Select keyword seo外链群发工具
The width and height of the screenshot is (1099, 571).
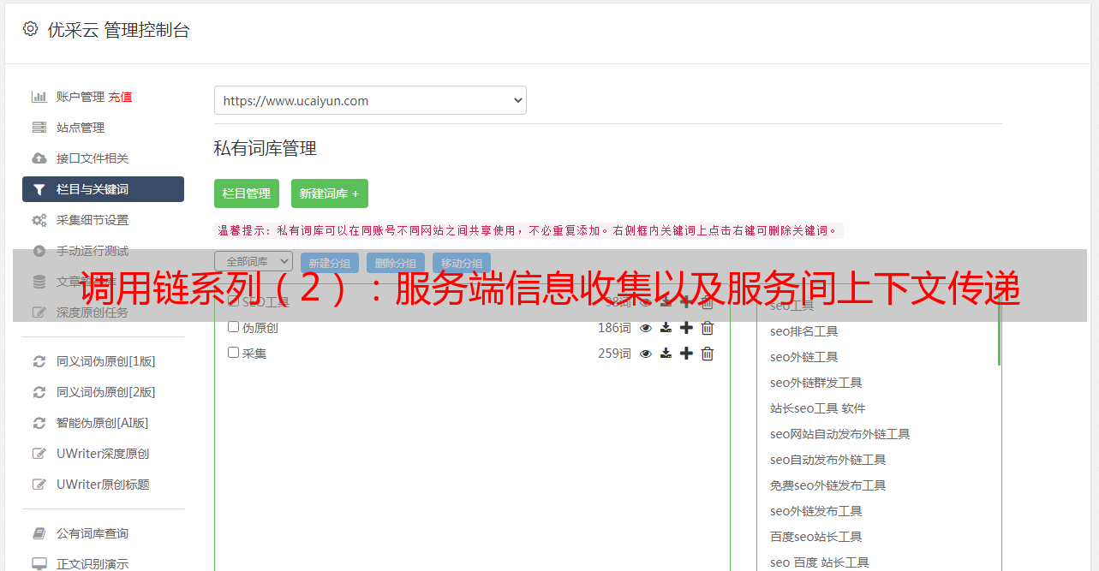click(x=815, y=383)
